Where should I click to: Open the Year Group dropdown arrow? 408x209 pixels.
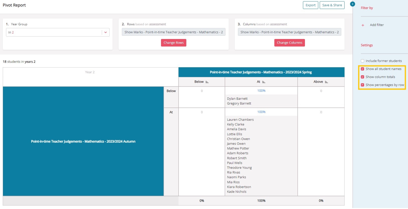(x=106, y=32)
